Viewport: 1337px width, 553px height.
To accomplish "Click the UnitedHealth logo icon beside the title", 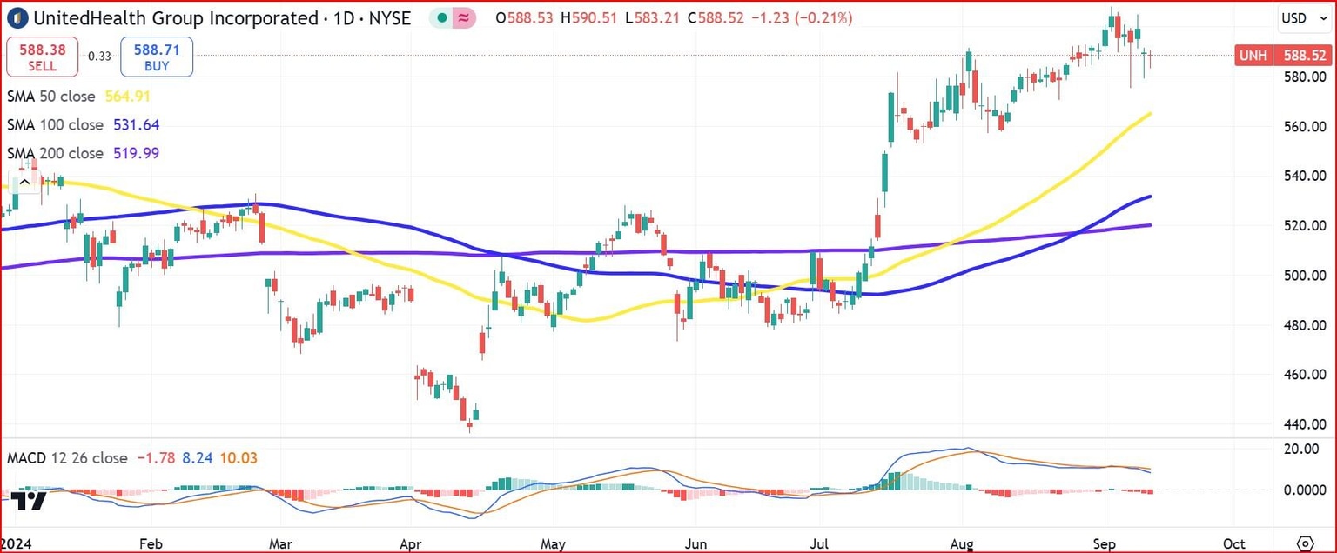I will [x=16, y=17].
